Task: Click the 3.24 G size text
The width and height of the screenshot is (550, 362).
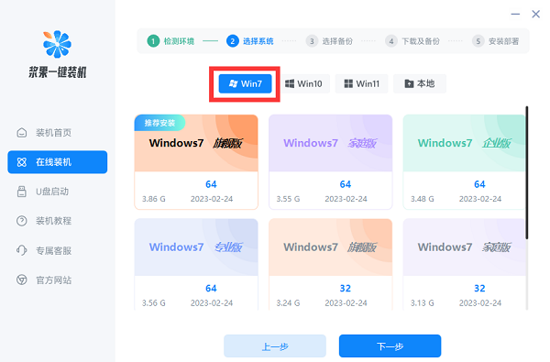Action: (288, 303)
